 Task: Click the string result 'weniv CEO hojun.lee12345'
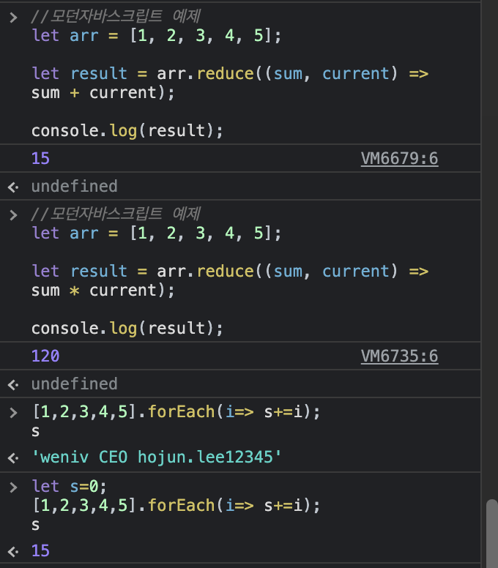156,457
